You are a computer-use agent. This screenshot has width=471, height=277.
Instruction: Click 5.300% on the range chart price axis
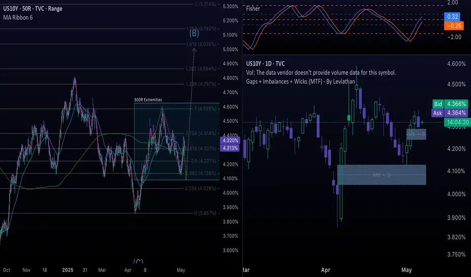coord(230,6)
